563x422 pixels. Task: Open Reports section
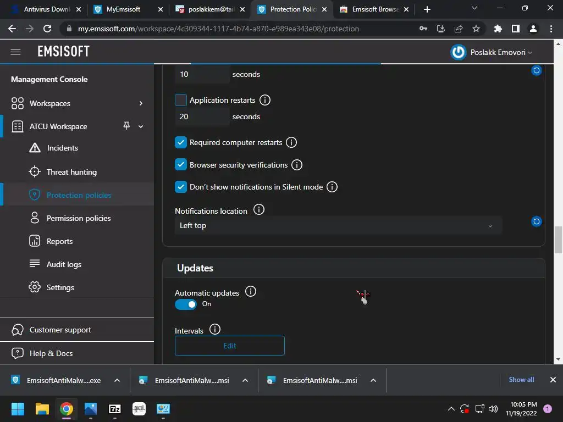[x=59, y=242]
